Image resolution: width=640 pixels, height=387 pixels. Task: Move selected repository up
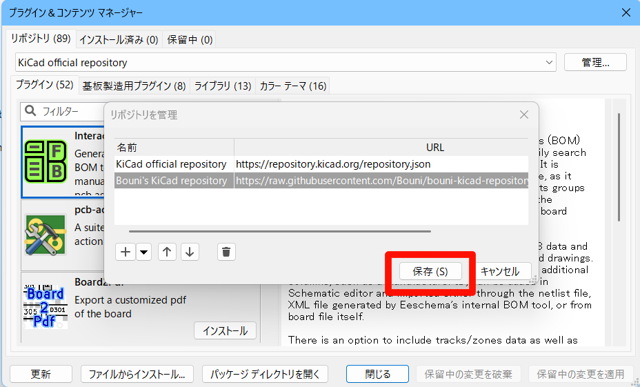pos(167,252)
